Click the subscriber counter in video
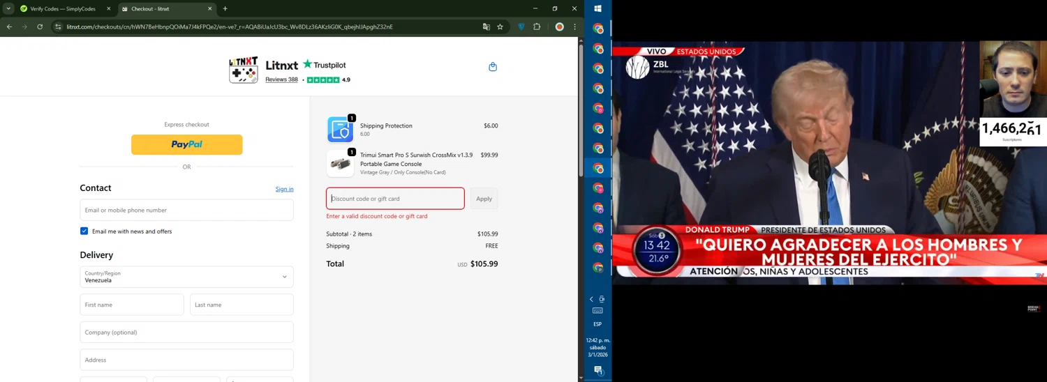This screenshot has height=382, width=1047. click(1012, 131)
